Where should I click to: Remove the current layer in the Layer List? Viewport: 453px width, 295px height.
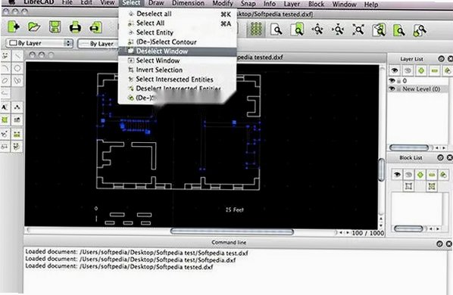point(434,70)
